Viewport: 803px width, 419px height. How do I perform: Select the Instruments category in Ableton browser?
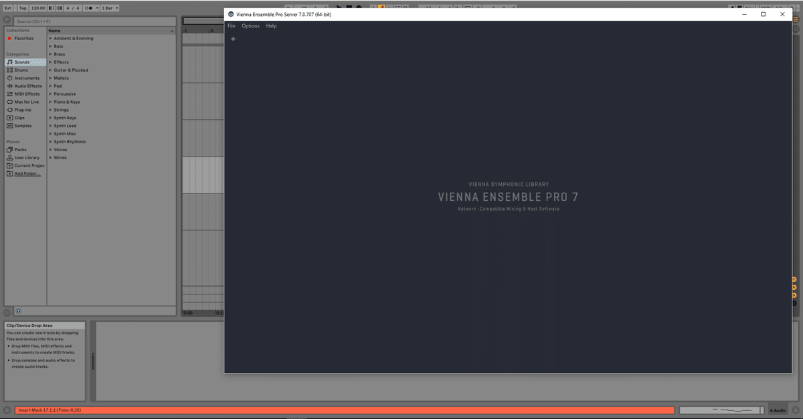click(26, 78)
